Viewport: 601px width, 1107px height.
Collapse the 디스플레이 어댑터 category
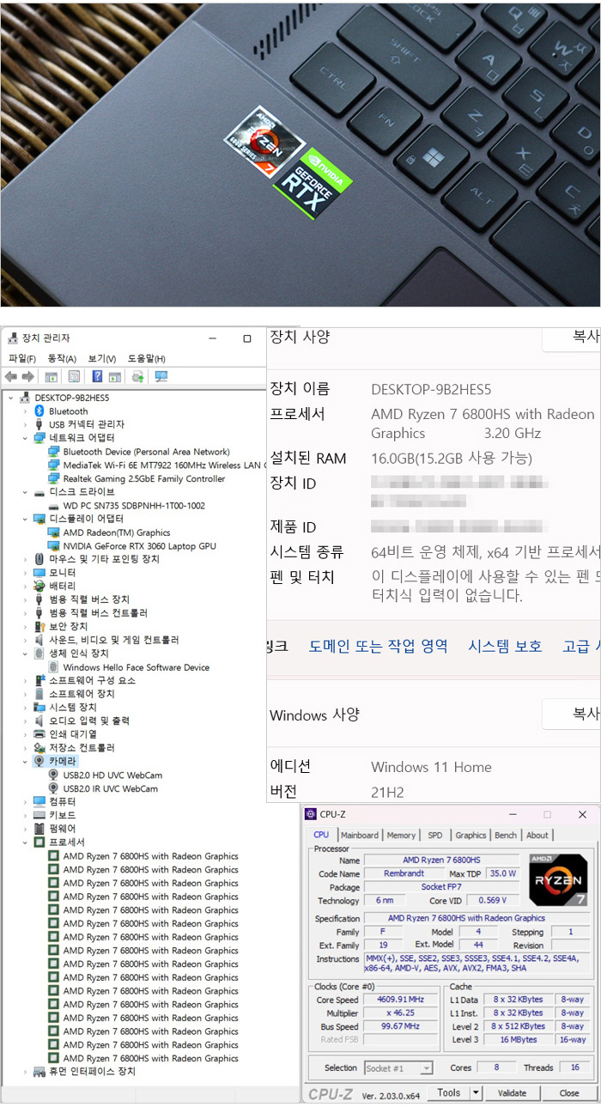pyautogui.click(x=25, y=519)
